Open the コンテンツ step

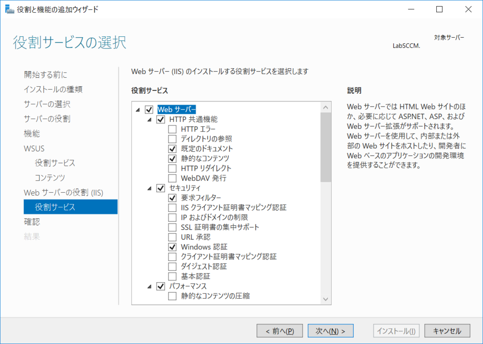click(50, 178)
